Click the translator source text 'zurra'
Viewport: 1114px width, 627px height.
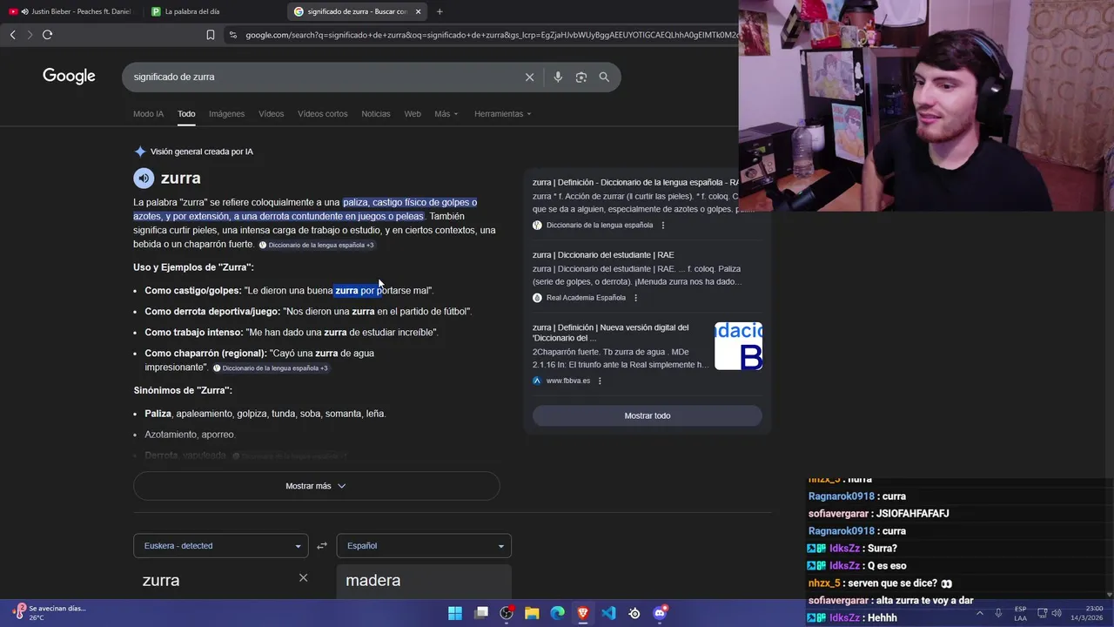[161, 580]
